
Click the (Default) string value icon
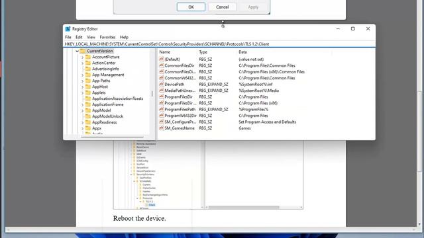tap(162, 59)
